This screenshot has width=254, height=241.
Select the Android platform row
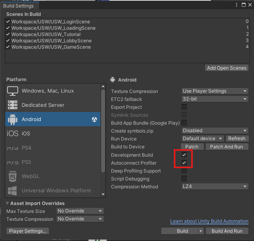53,119
